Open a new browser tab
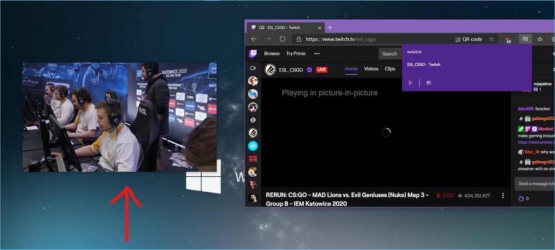 pyautogui.click(x=330, y=27)
